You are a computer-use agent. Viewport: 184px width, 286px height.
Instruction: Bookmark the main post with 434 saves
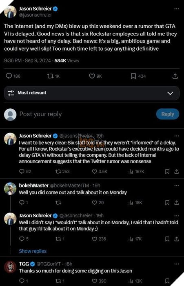(x=133, y=76)
